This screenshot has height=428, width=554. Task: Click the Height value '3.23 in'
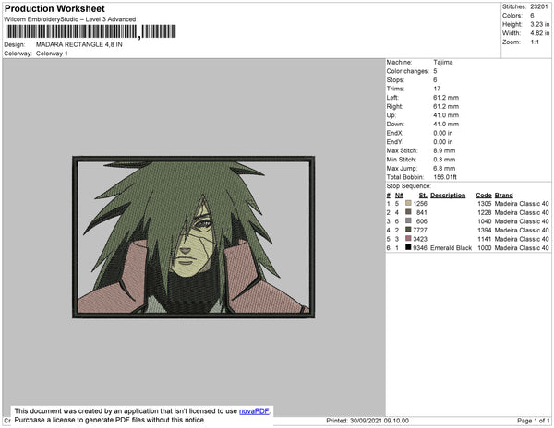540,24
